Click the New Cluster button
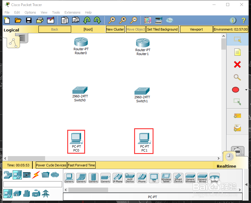Viewport: 251px width, 203px height. [115, 29]
